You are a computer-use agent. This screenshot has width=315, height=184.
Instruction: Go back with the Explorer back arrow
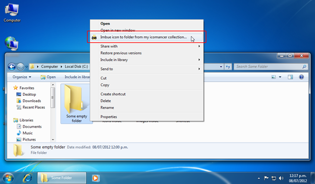(12, 67)
